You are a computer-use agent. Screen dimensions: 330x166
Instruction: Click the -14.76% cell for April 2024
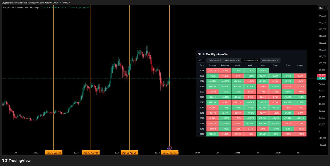[x=250, y=81]
